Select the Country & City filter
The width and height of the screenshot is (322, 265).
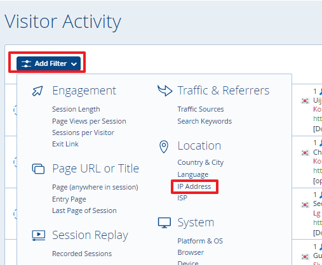coord(201,162)
